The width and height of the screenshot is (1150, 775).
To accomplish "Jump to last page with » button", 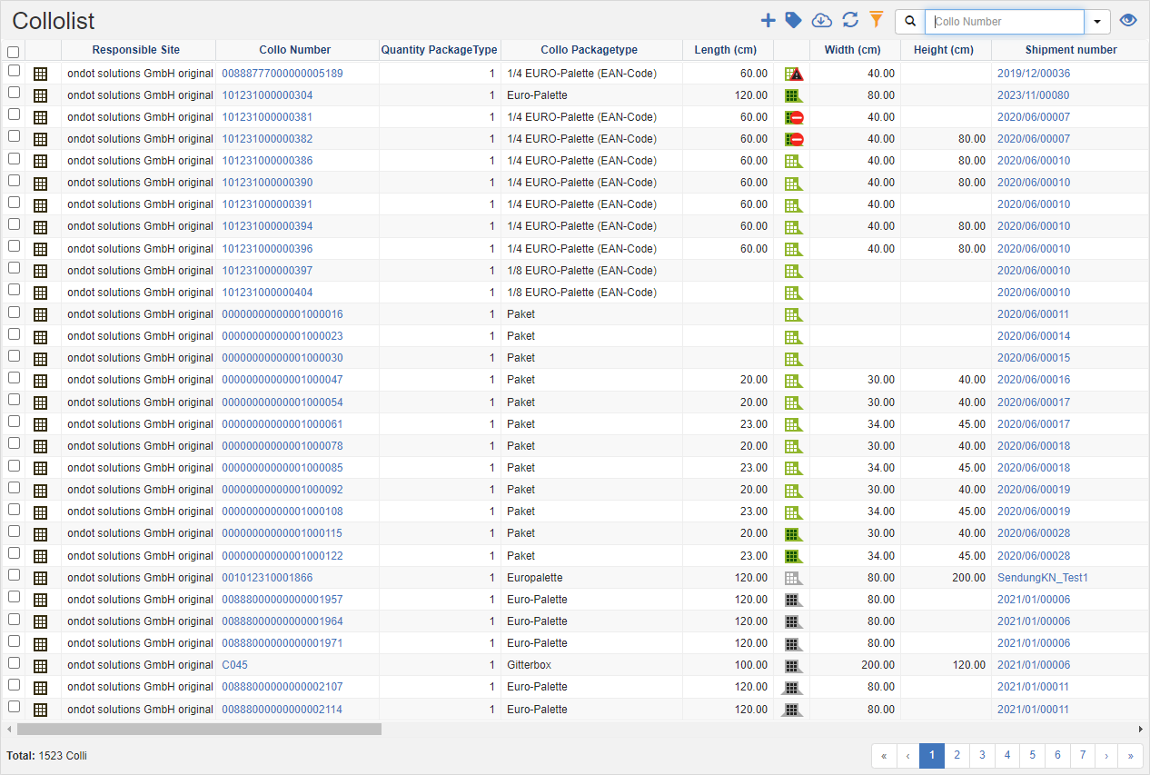I will point(1130,755).
